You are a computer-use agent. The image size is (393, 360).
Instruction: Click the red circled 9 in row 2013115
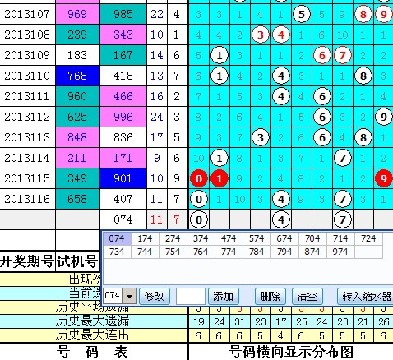click(x=384, y=178)
